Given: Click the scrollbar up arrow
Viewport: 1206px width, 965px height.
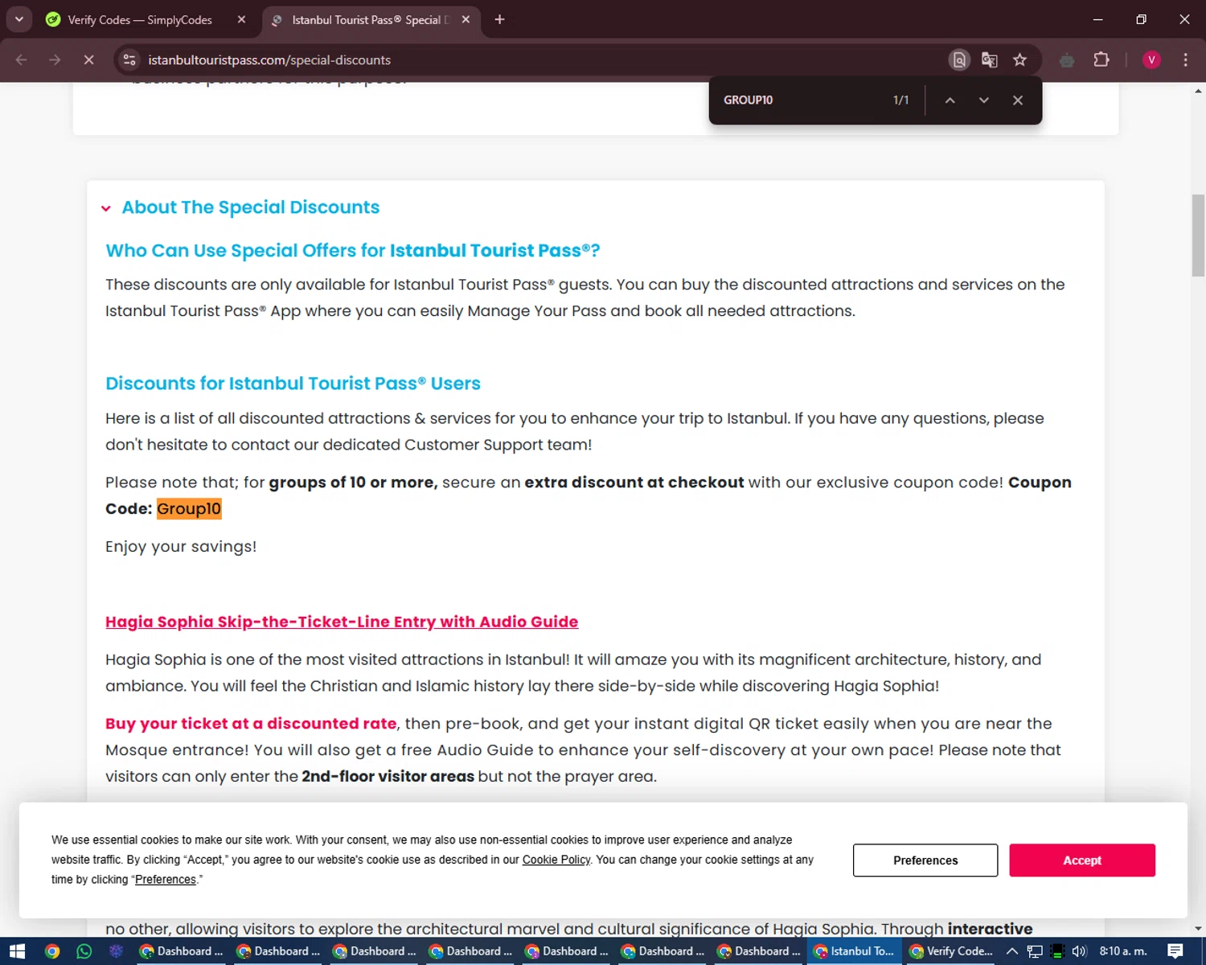Looking at the screenshot, I should click(x=1198, y=91).
